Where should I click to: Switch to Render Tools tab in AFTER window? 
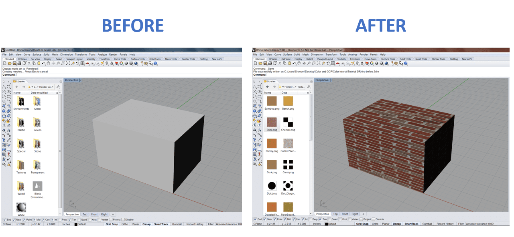tap(438, 59)
